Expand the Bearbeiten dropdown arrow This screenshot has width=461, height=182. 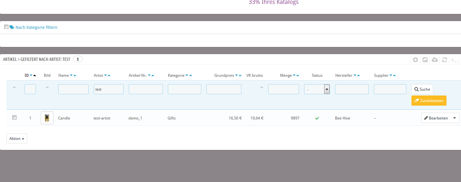coord(455,118)
